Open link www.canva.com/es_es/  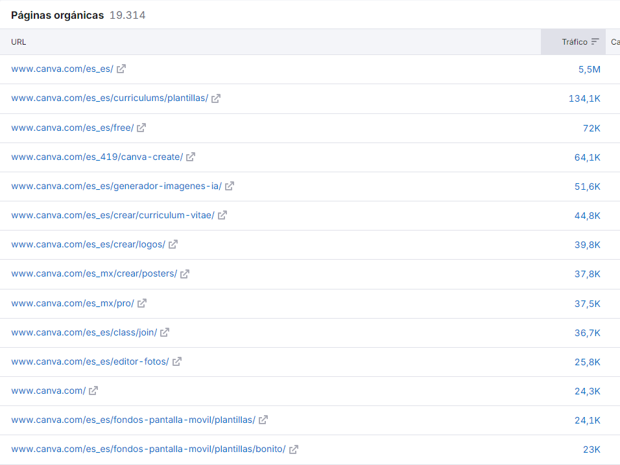pyautogui.click(x=62, y=69)
